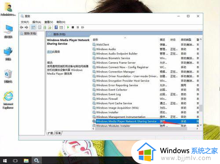Select 服务(本地) in the left console tree
The width and height of the screenshot is (220, 164).
coord(29,33)
